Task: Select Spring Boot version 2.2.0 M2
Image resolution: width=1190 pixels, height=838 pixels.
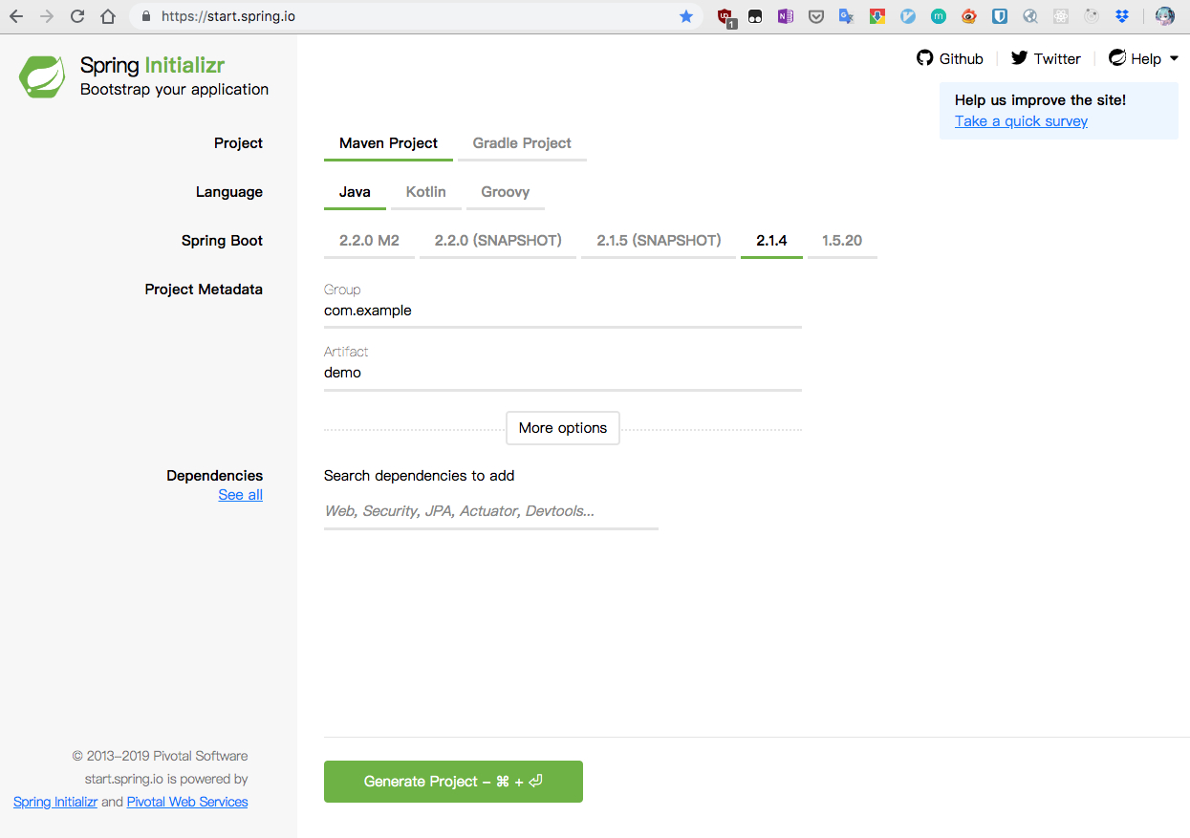Action: [x=369, y=241]
